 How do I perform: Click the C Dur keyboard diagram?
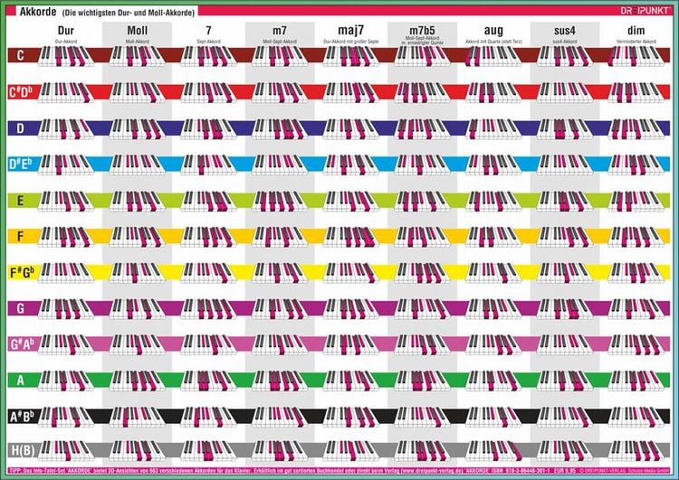coord(66,56)
